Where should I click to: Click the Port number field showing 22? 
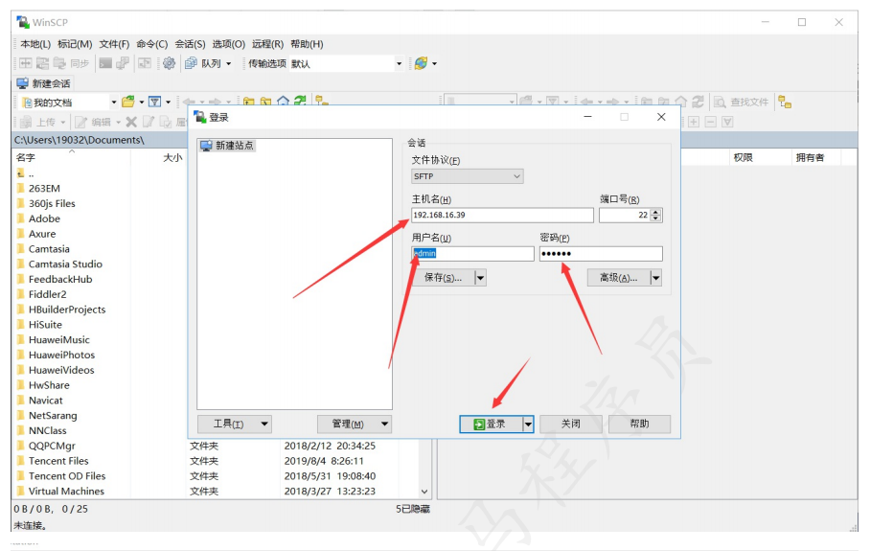pyautogui.click(x=625, y=215)
